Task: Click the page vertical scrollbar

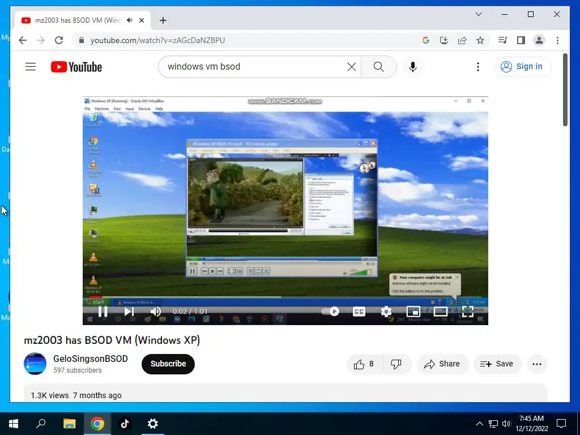Action: coord(565,90)
